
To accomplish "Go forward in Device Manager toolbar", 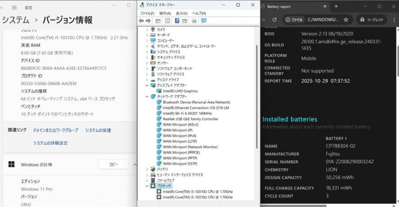I will pos(148,21).
